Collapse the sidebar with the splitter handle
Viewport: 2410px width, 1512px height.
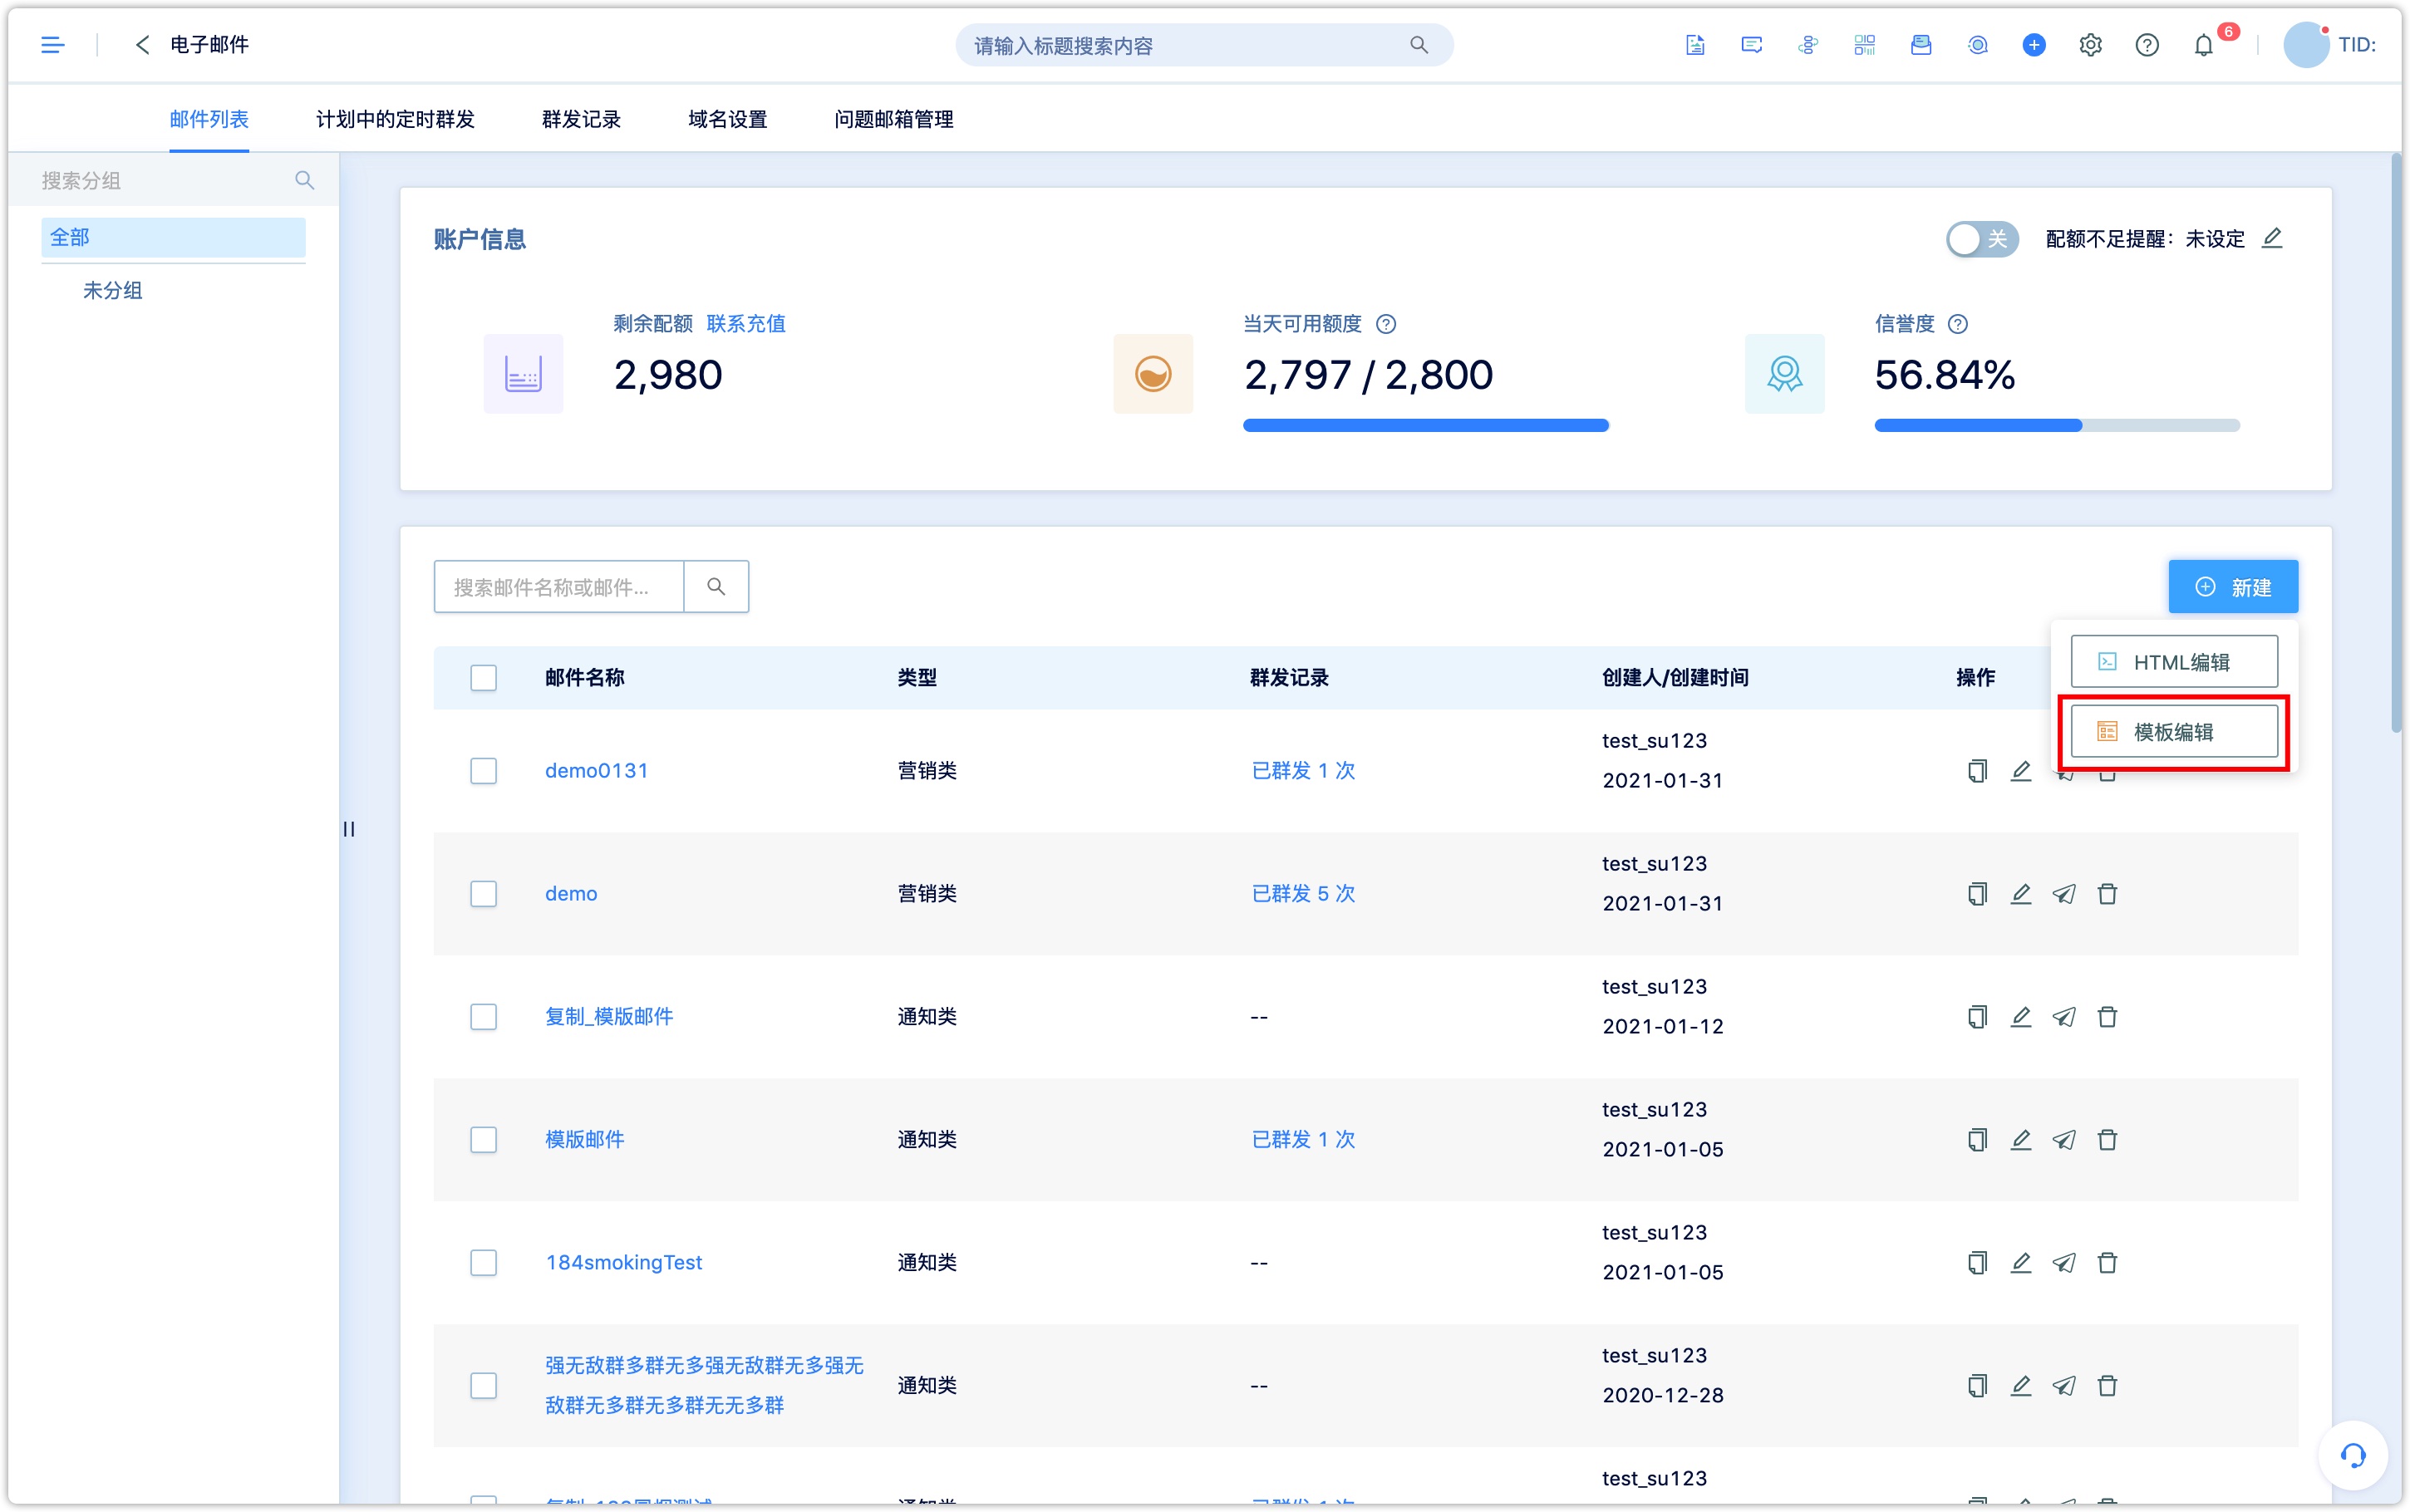(348, 829)
